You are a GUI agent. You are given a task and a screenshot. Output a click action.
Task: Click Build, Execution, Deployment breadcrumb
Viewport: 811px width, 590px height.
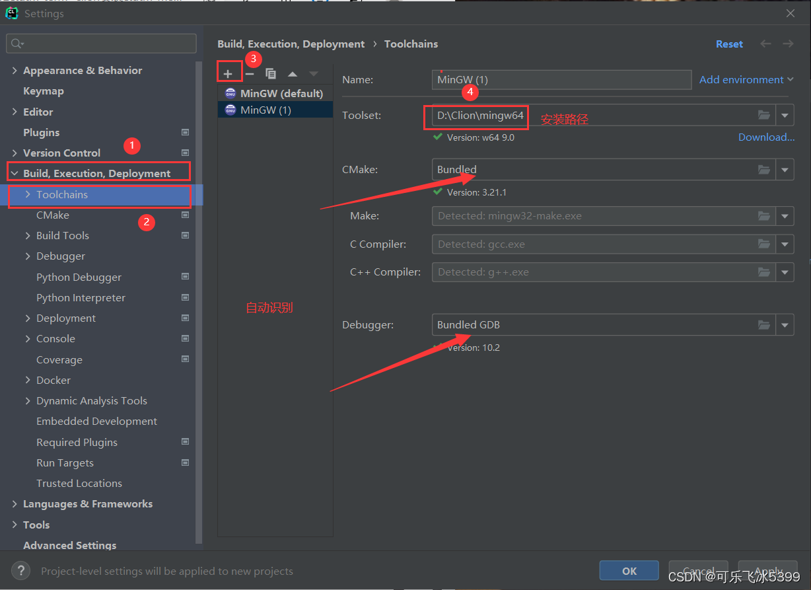click(291, 44)
